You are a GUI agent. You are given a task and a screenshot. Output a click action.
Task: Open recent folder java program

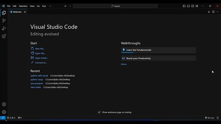pyautogui.click(x=37, y=83)
